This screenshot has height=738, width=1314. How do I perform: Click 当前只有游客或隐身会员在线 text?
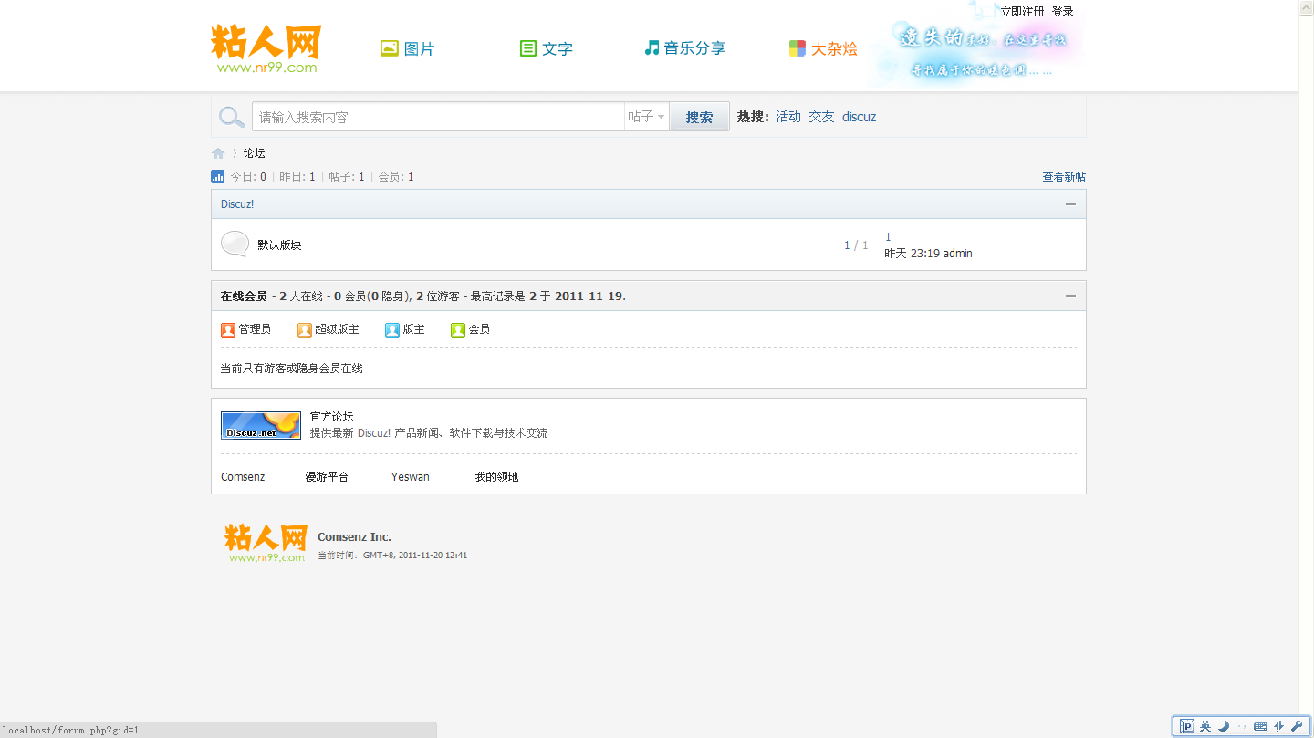[x=292, y=369]
